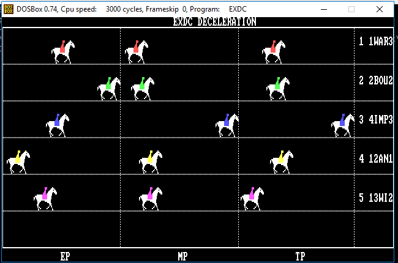Click the red jockey horse in TP column
This screenshot has height=263, width=398.
[x=273, y=52]
